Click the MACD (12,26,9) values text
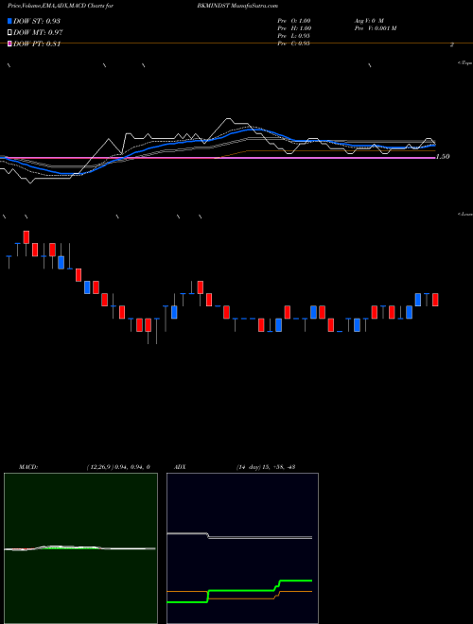473x624 pixels. click(x=118, y=467)
